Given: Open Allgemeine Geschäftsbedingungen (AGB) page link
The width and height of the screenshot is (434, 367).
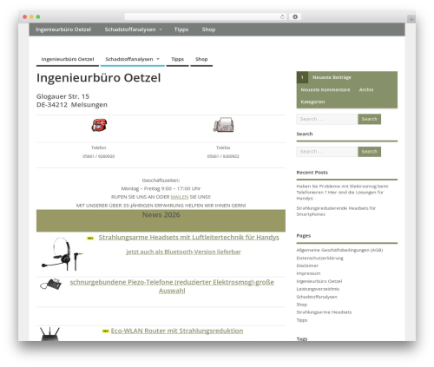Looking at the screenshot, I should tap(339, 250).
